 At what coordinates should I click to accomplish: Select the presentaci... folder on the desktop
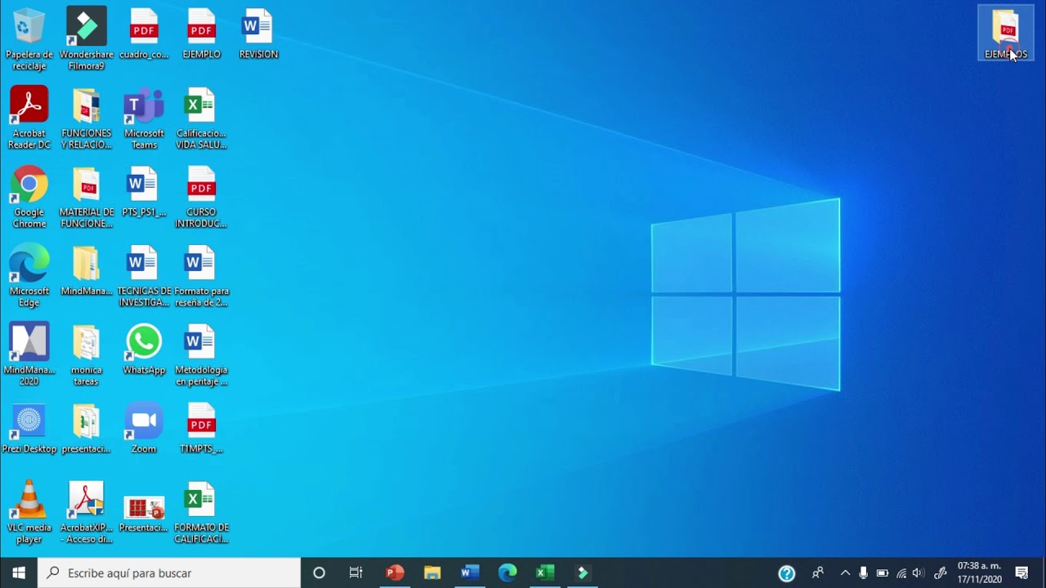(x=86, y=429)
